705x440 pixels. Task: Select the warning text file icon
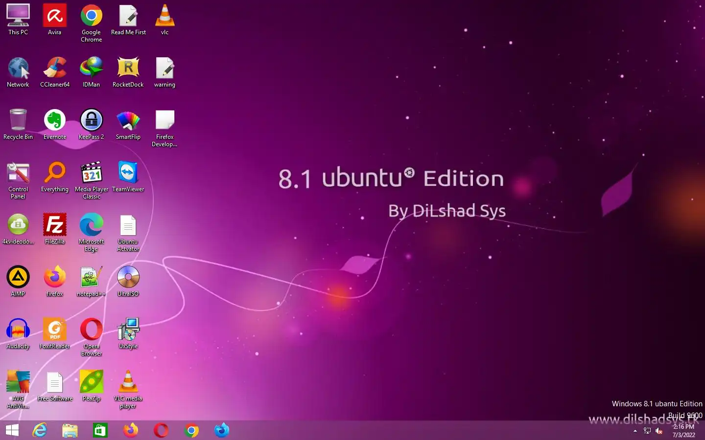pos(165,72)
